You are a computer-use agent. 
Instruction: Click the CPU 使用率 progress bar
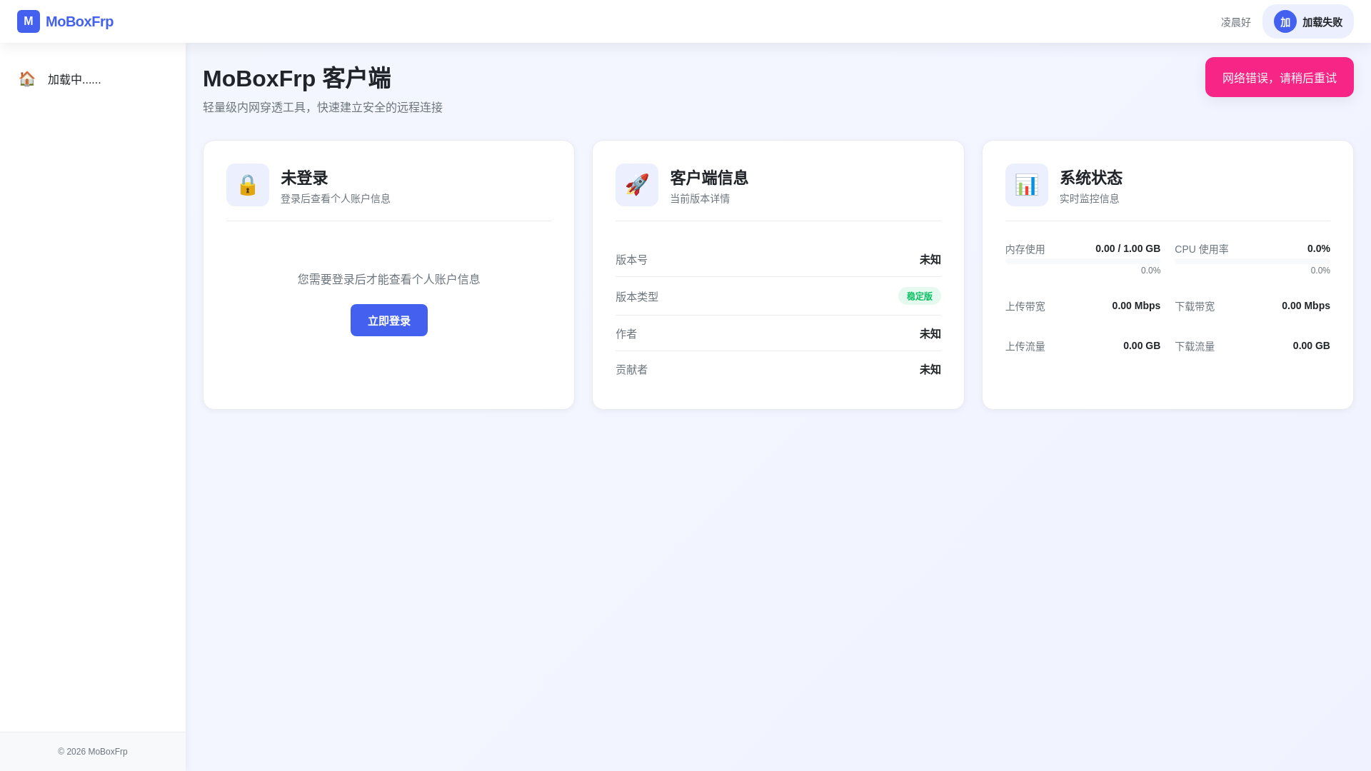coord(1252,261)
